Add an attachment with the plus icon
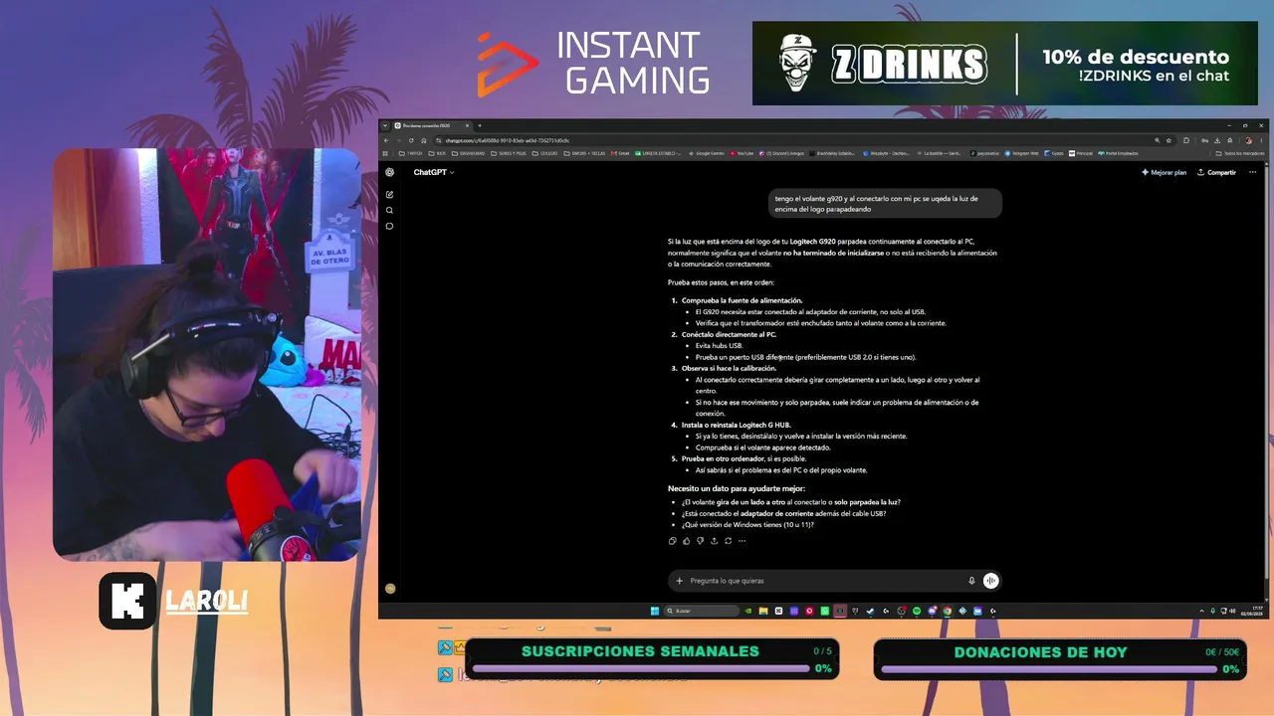Image resolution: width=1274 pixels, height=716 pixels. click(680, 581)
